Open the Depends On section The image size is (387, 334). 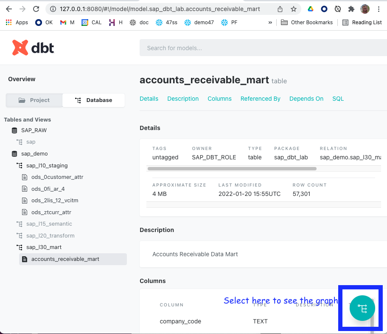point(306,99)
